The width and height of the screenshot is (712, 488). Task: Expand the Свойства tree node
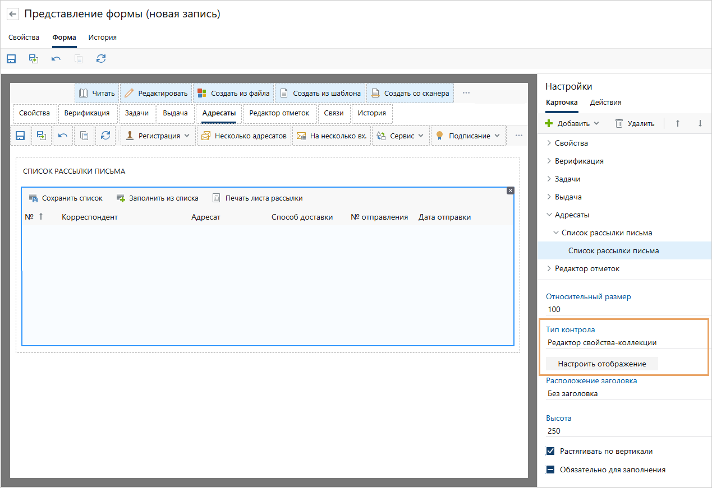click(x=549, y=143)
